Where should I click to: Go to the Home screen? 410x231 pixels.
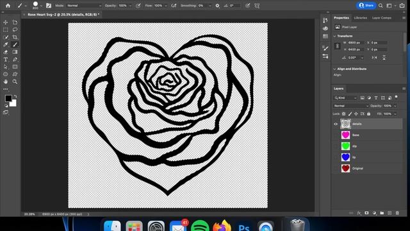pos(8,6)
